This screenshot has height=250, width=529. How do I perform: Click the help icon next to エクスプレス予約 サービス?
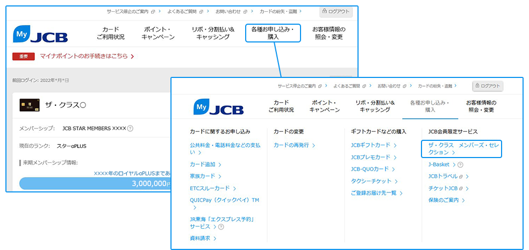pyautogui.click(x=221, y=227)
